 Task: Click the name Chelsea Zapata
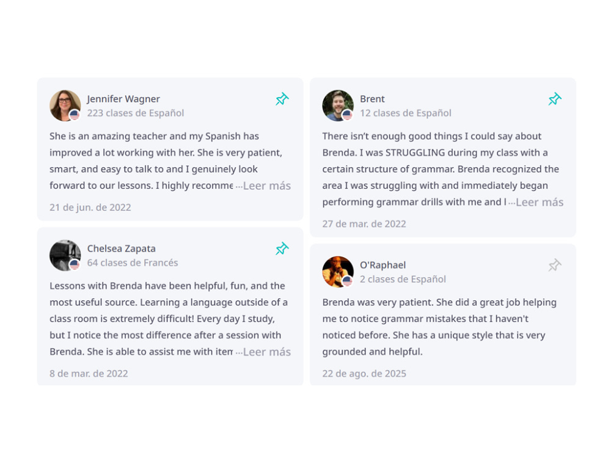click(121, 249)
